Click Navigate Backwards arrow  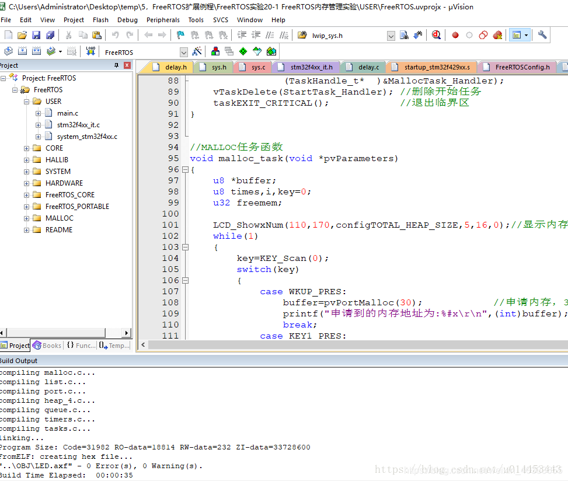pyautogui.click(x=148, y=35)
